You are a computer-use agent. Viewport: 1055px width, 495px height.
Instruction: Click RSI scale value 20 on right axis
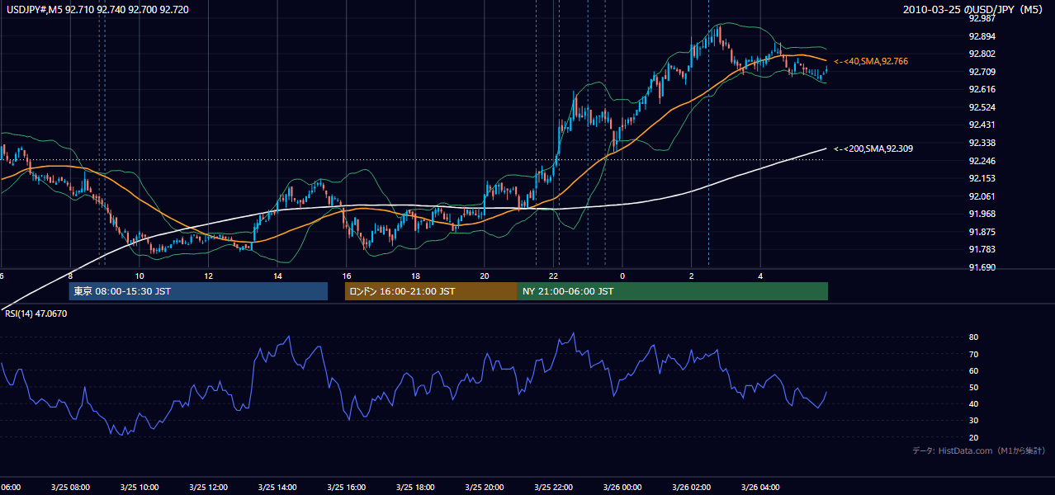[973, 437]
